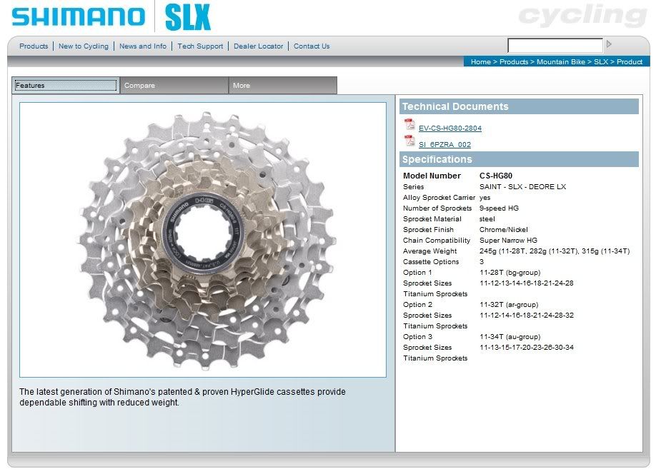
Task: Click sprocket sizes 11-12-13-14-16-18-21-24-28
Action: pos(527,283)
